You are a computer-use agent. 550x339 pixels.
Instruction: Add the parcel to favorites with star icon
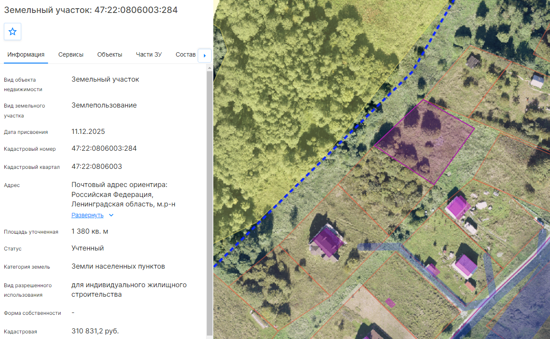[13, 32]
